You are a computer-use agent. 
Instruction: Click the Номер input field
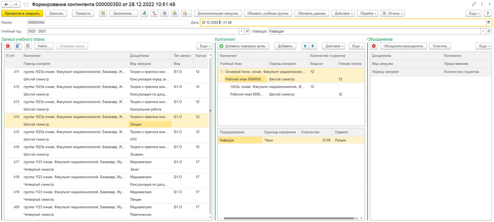click(x=108, y=23)
